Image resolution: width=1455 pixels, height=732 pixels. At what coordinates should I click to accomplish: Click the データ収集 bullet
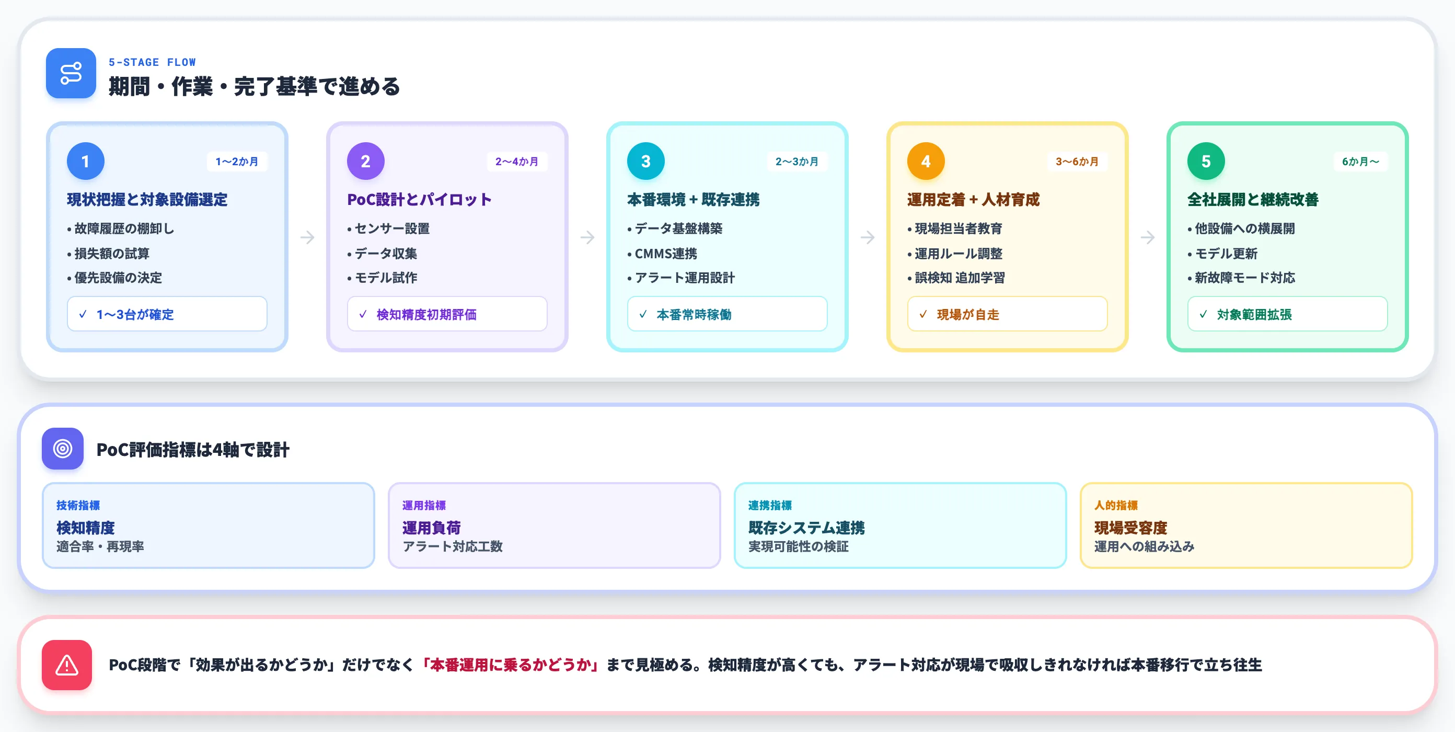coord(382,253)
